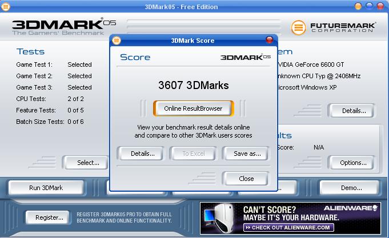
Task: Click the Demo... button
Action: [350, 188]
